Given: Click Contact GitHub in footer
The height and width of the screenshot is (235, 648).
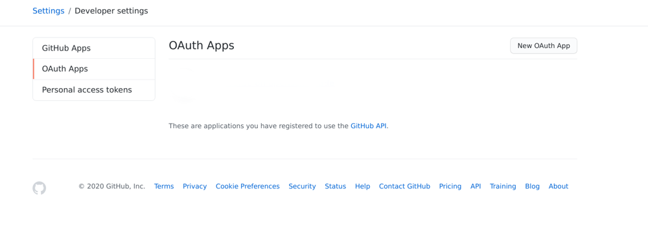Looking at the screenshot, I should [404, 186].
